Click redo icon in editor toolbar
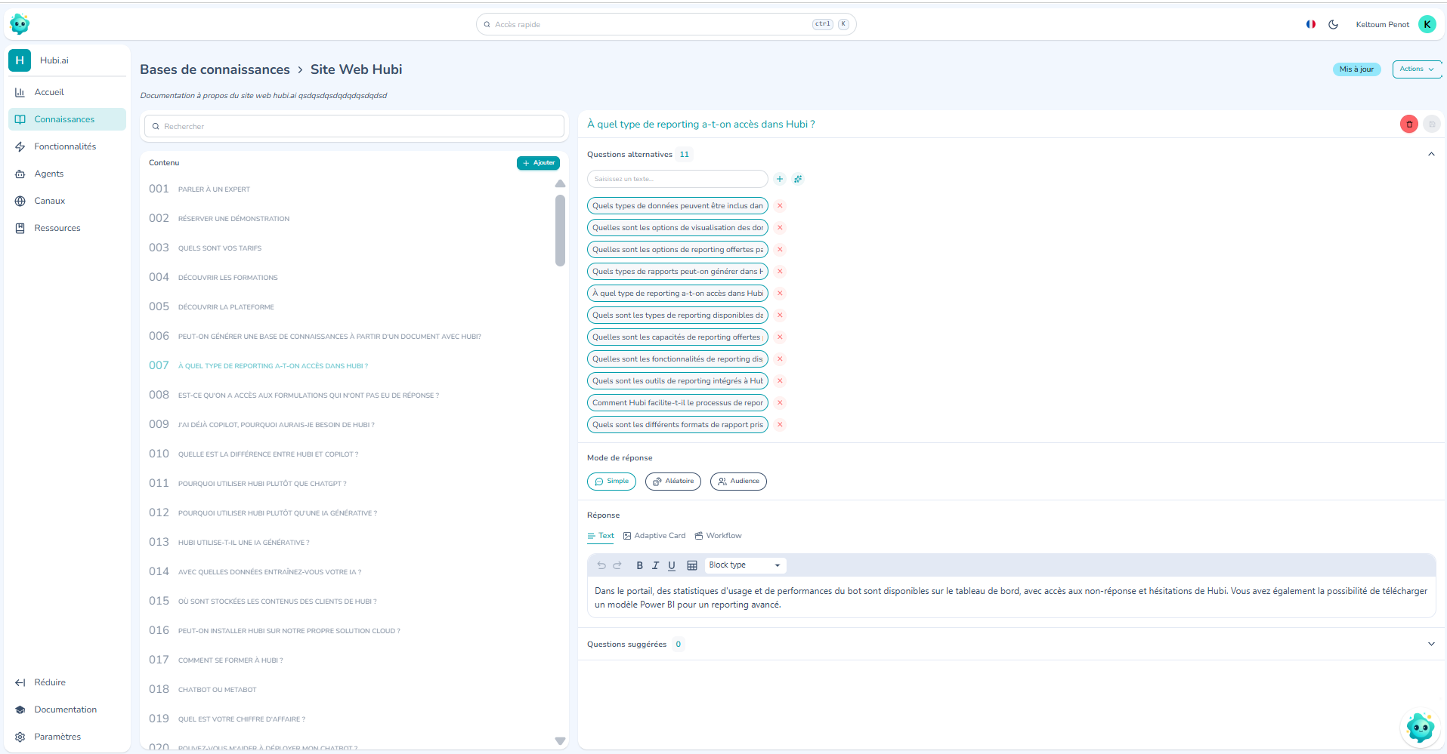Viewport: 1447px width, 754px height. click(617, 565)
